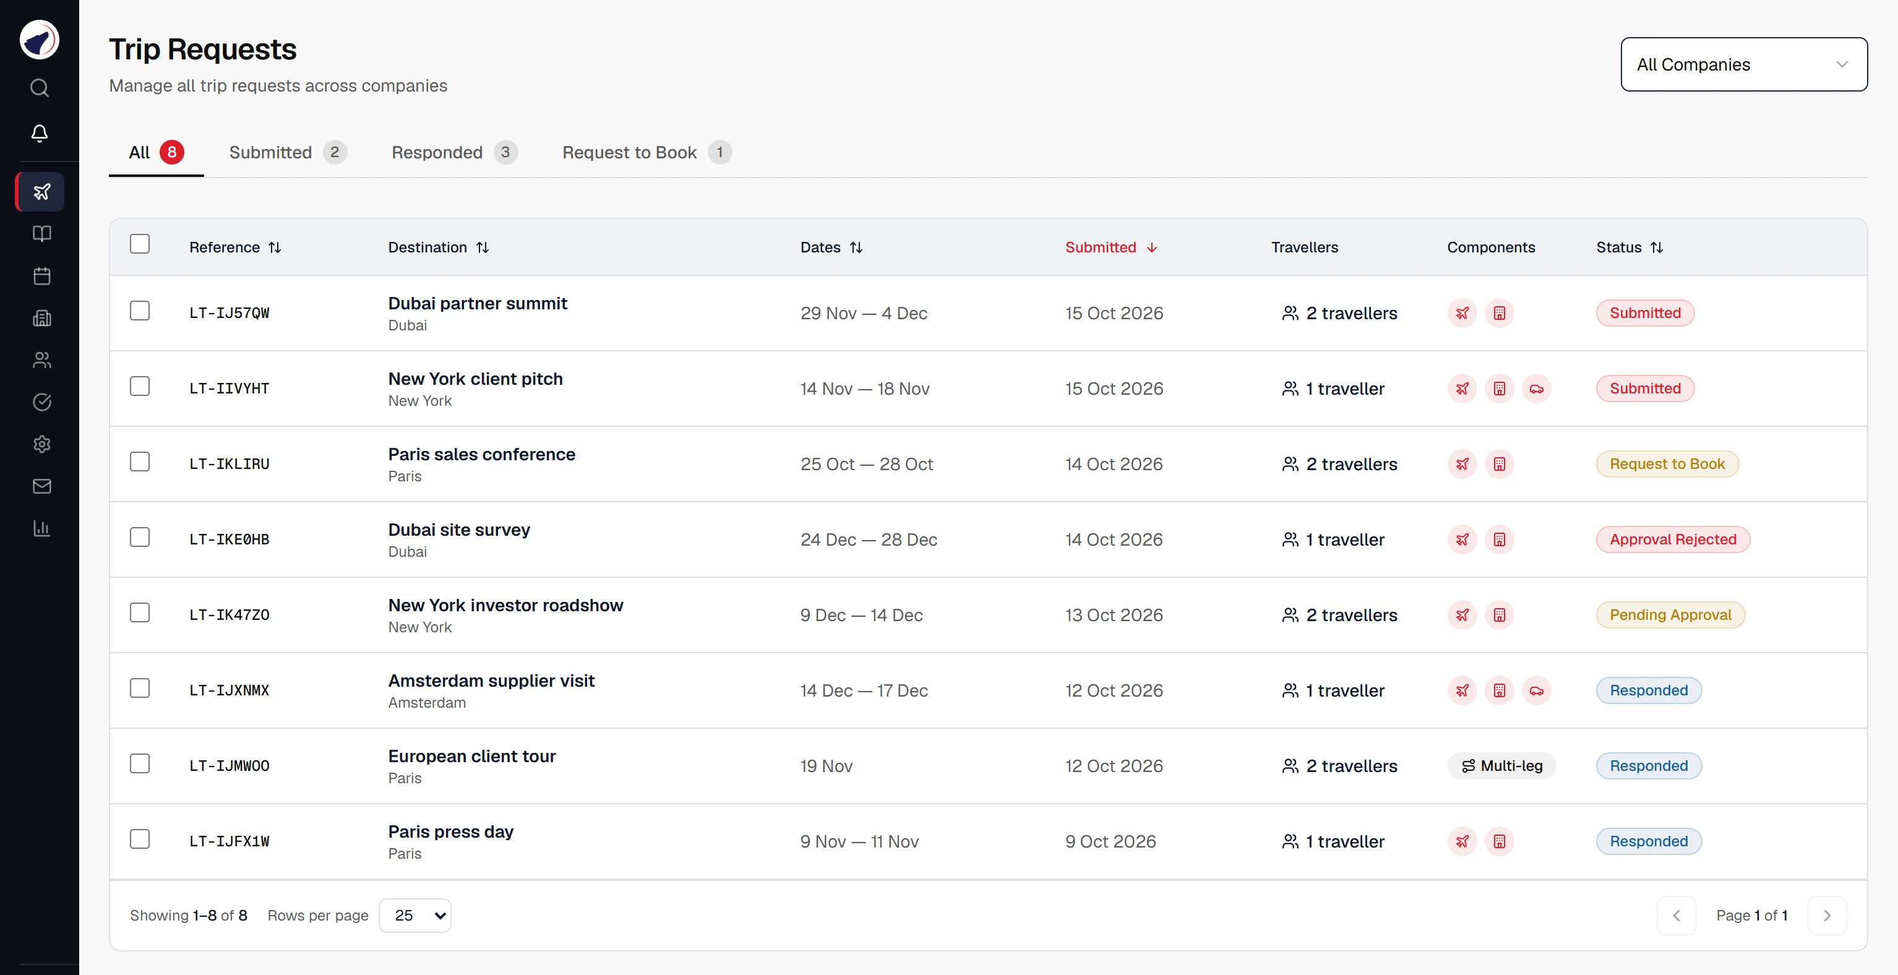The height and width of the screenshot is (975, 1898).
Task: Open the book icon in sidebar
Action: coord(41,234)
